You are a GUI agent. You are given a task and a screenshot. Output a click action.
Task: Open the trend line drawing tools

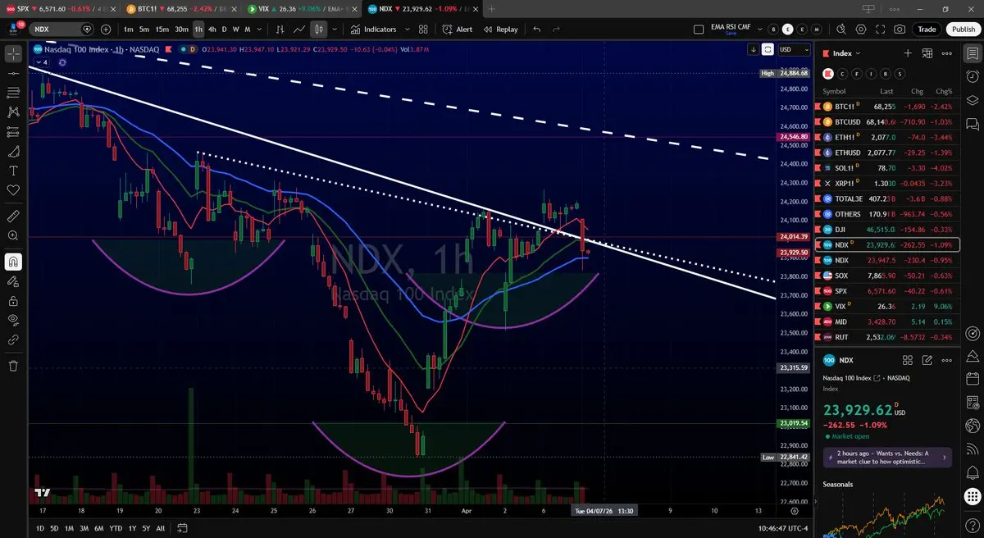point(13,73)
